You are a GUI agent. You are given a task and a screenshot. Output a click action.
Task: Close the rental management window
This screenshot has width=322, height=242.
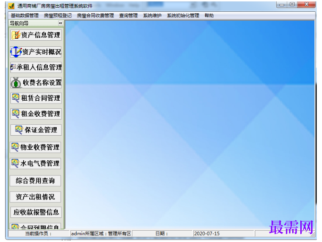tap(306, 5)
